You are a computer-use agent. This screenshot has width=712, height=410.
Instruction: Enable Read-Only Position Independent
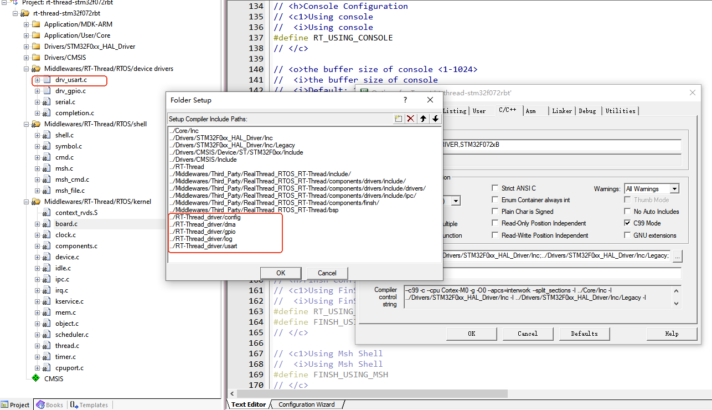click(x=495, y=223)
